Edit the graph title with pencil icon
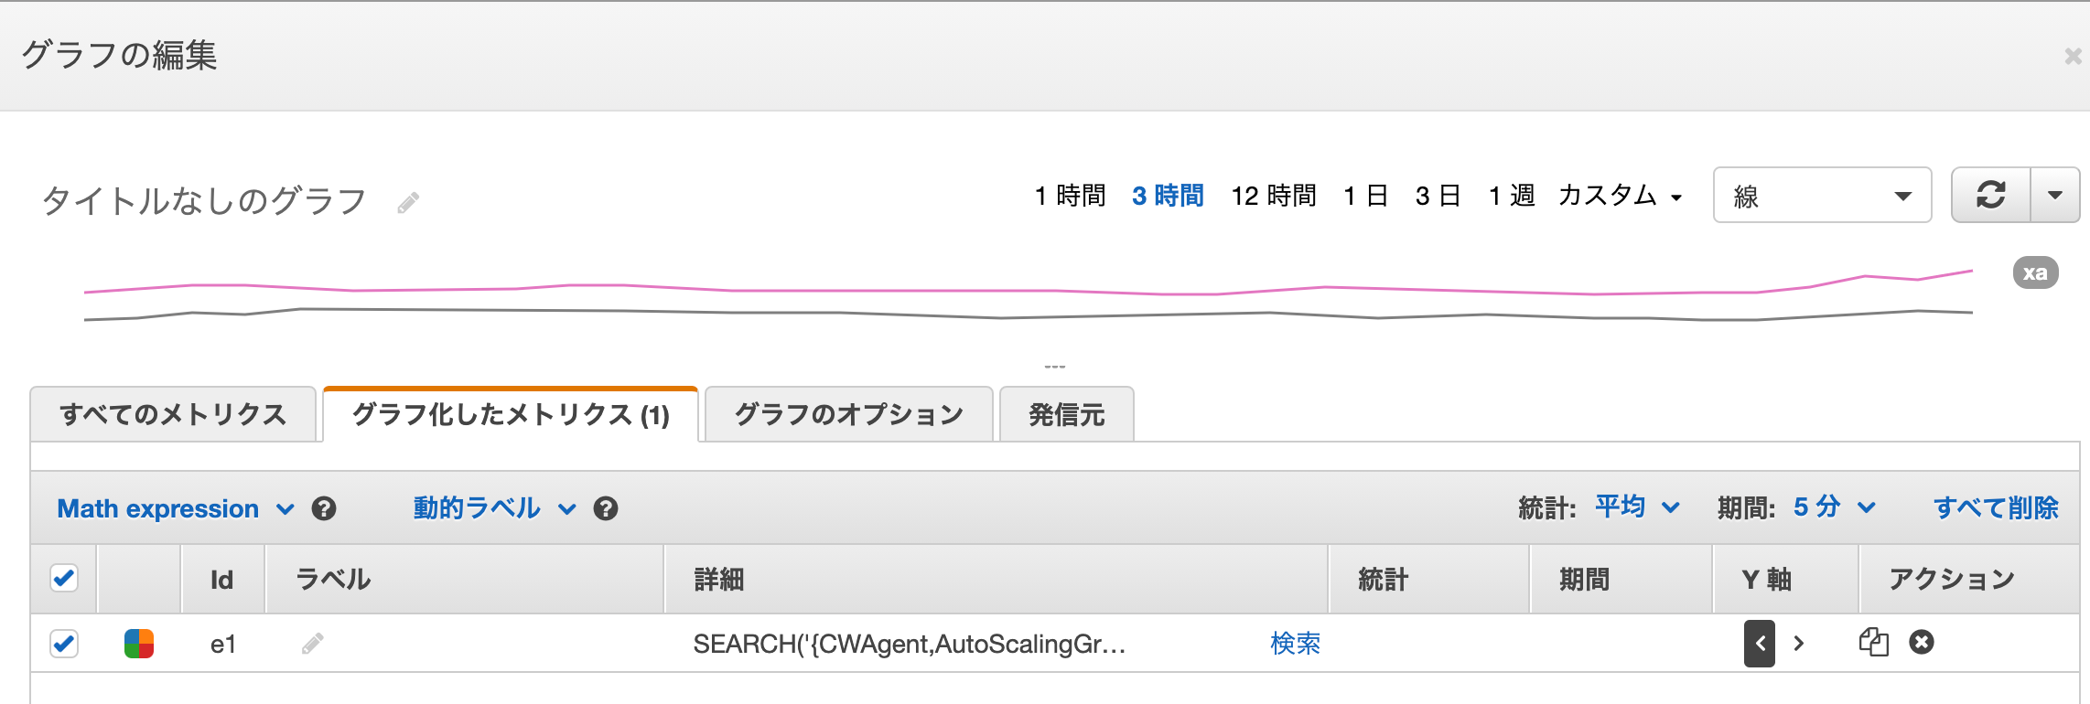The height and width of the screenshot is (704, 2090). tap(408, 202)
